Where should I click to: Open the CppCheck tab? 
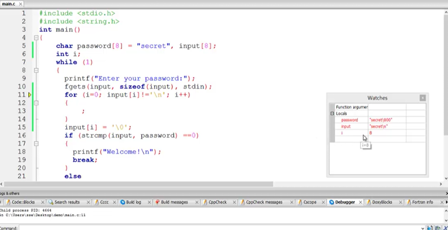pyautogui.click(x=217, y=202)
